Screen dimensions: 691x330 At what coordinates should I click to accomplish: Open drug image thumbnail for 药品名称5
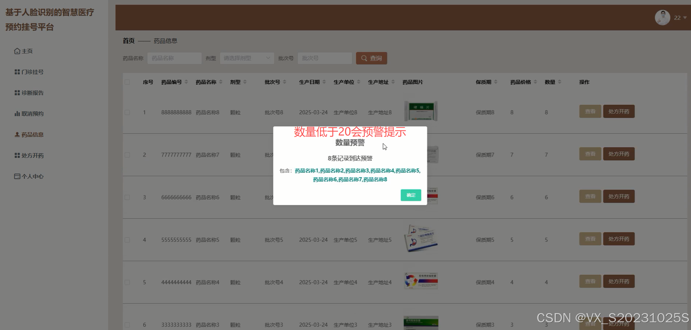click(x=421, y=238)
